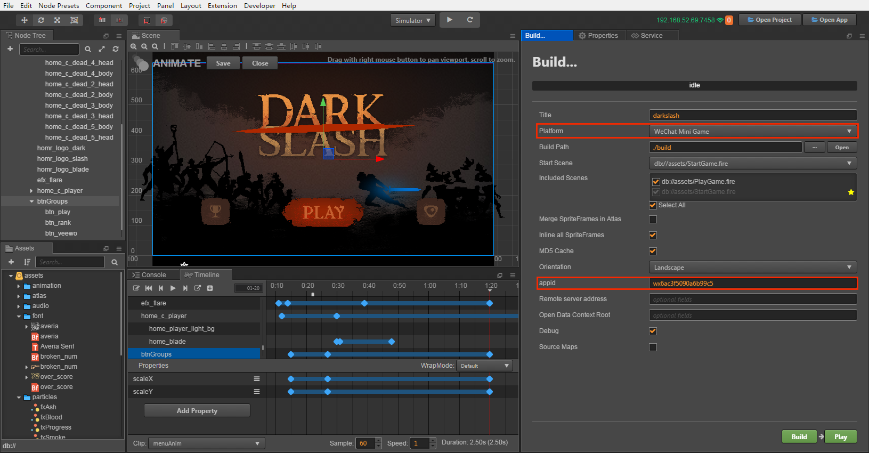Zoom in the Scene view
This screenshot has width=869, height=453.
[134, 46]
